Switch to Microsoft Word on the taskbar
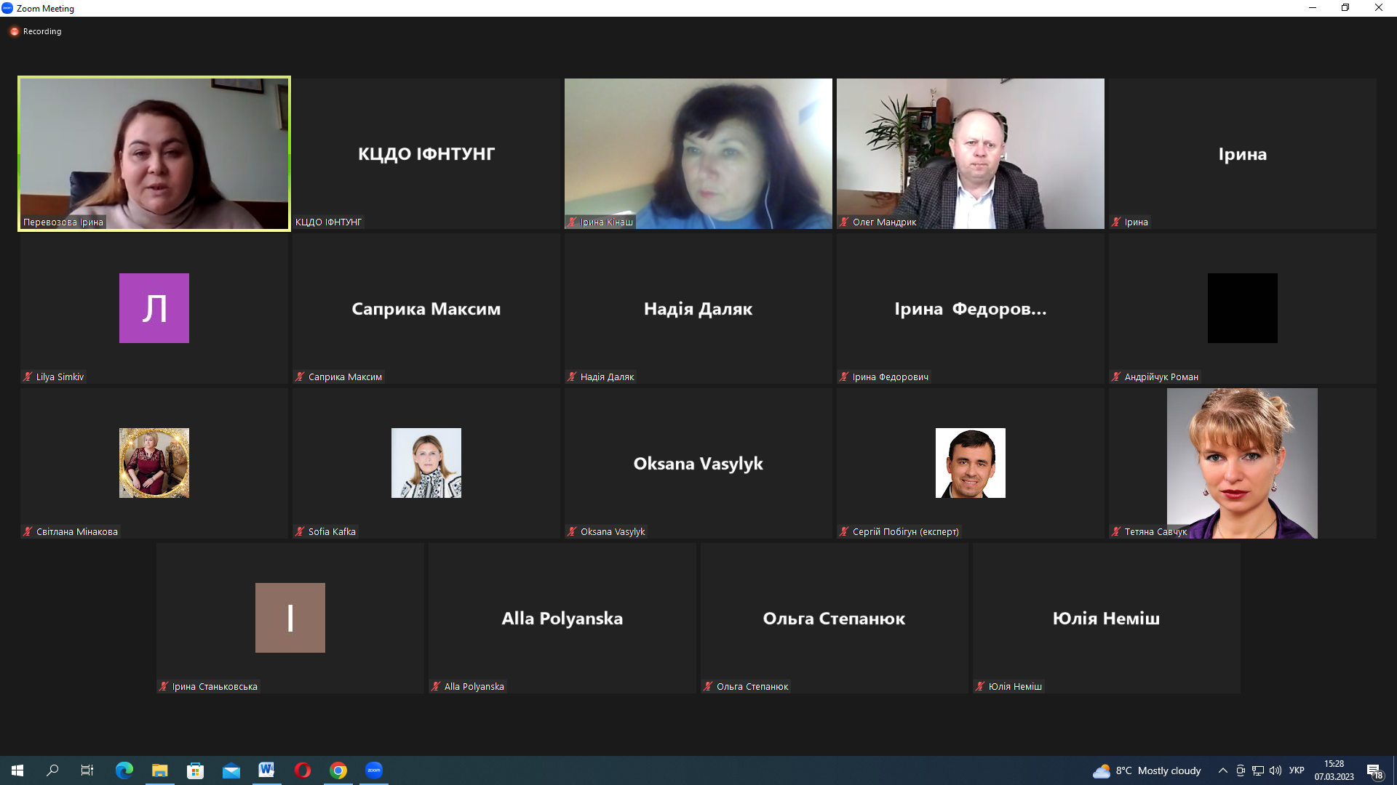This screenshot has width=1397, height=785. 266,770
